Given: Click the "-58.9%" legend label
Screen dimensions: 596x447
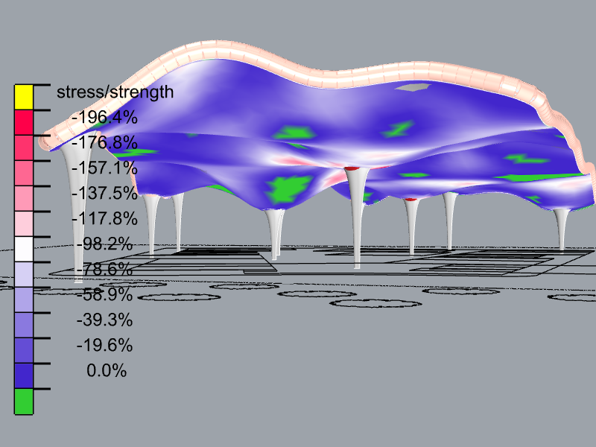Looking at the screenshot, I should click(104, 294).
